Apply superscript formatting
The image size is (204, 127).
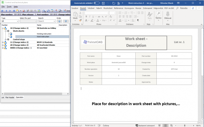(106, 17)
